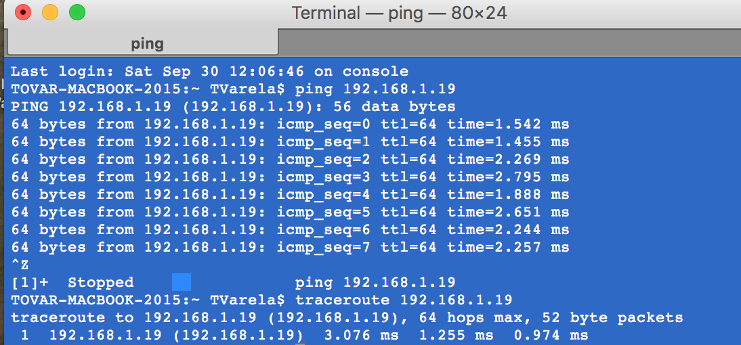
Task: Click the red close window button
Action: coord(22,12)
